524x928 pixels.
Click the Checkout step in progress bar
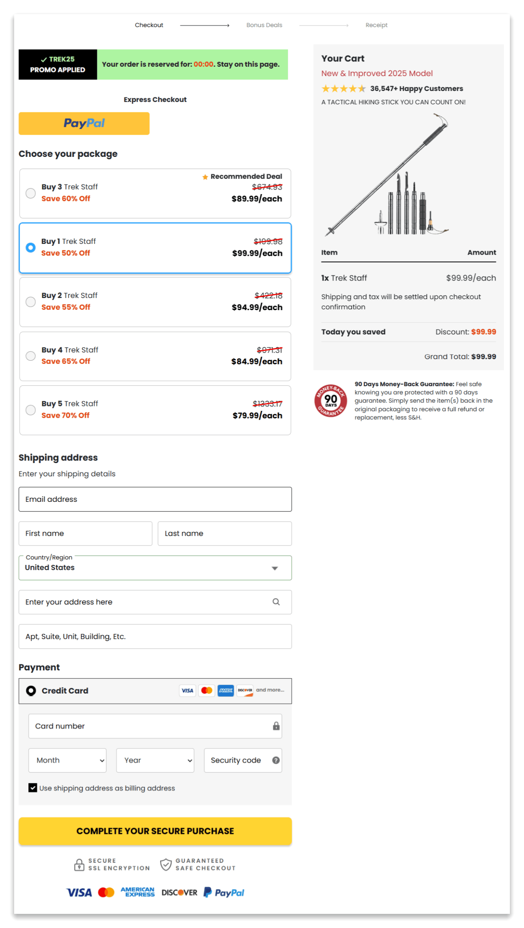tap(149, 25)
